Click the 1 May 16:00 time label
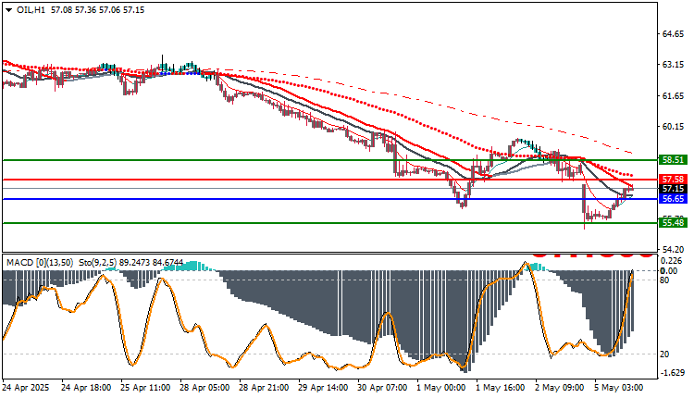This screenshot has width=694, height=398. point(500,388)
